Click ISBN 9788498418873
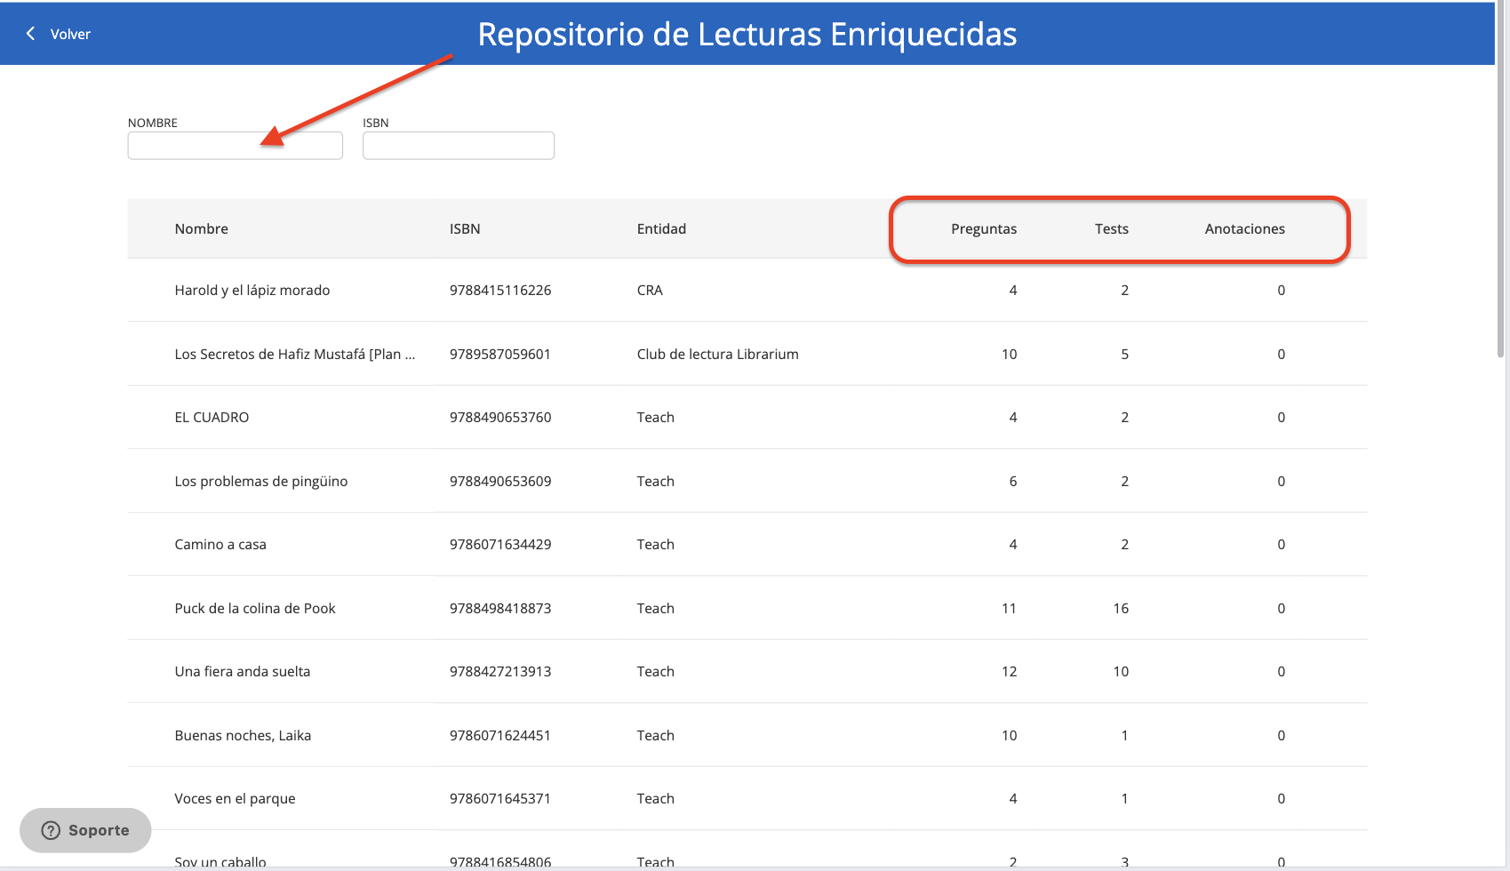 pyautogui.click(x=500, y=608)
